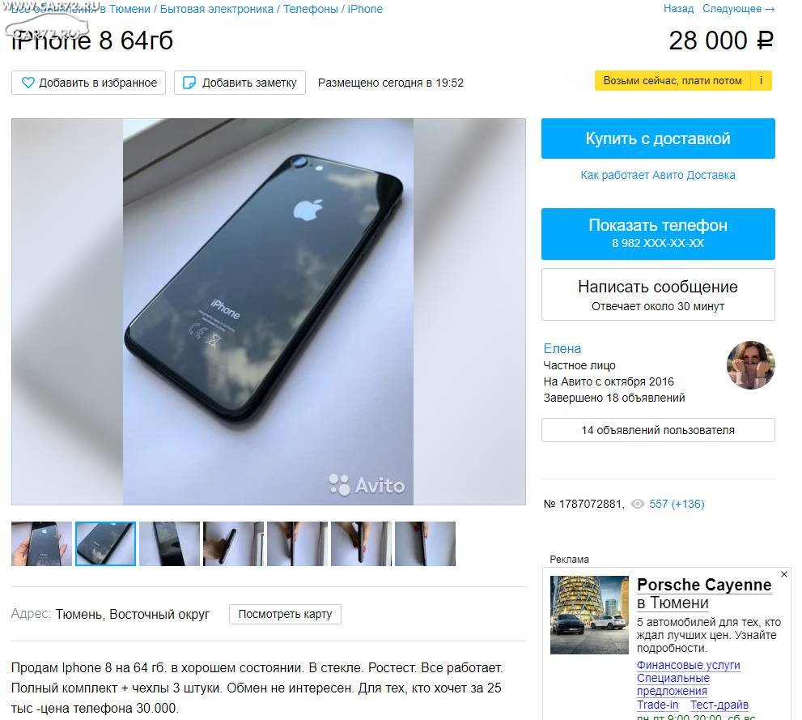Close the Porsche Cayenne advertisement
Screen dimensions: 802x720
(x=784, y=574)
